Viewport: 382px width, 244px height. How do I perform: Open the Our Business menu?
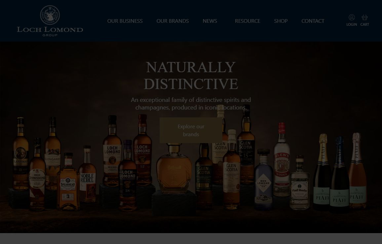click(x=125, y=21)
